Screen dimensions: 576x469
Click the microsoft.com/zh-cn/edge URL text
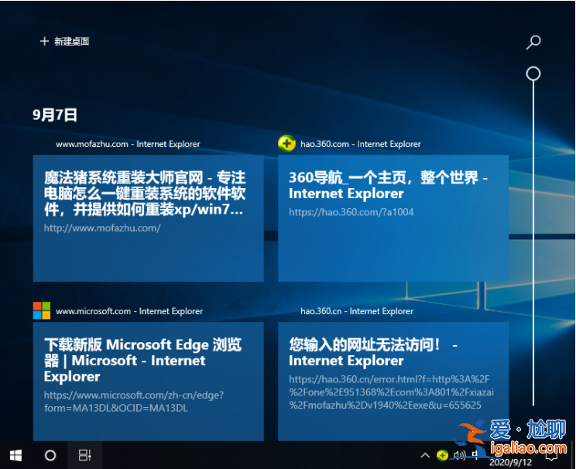[x=134, y=402]
